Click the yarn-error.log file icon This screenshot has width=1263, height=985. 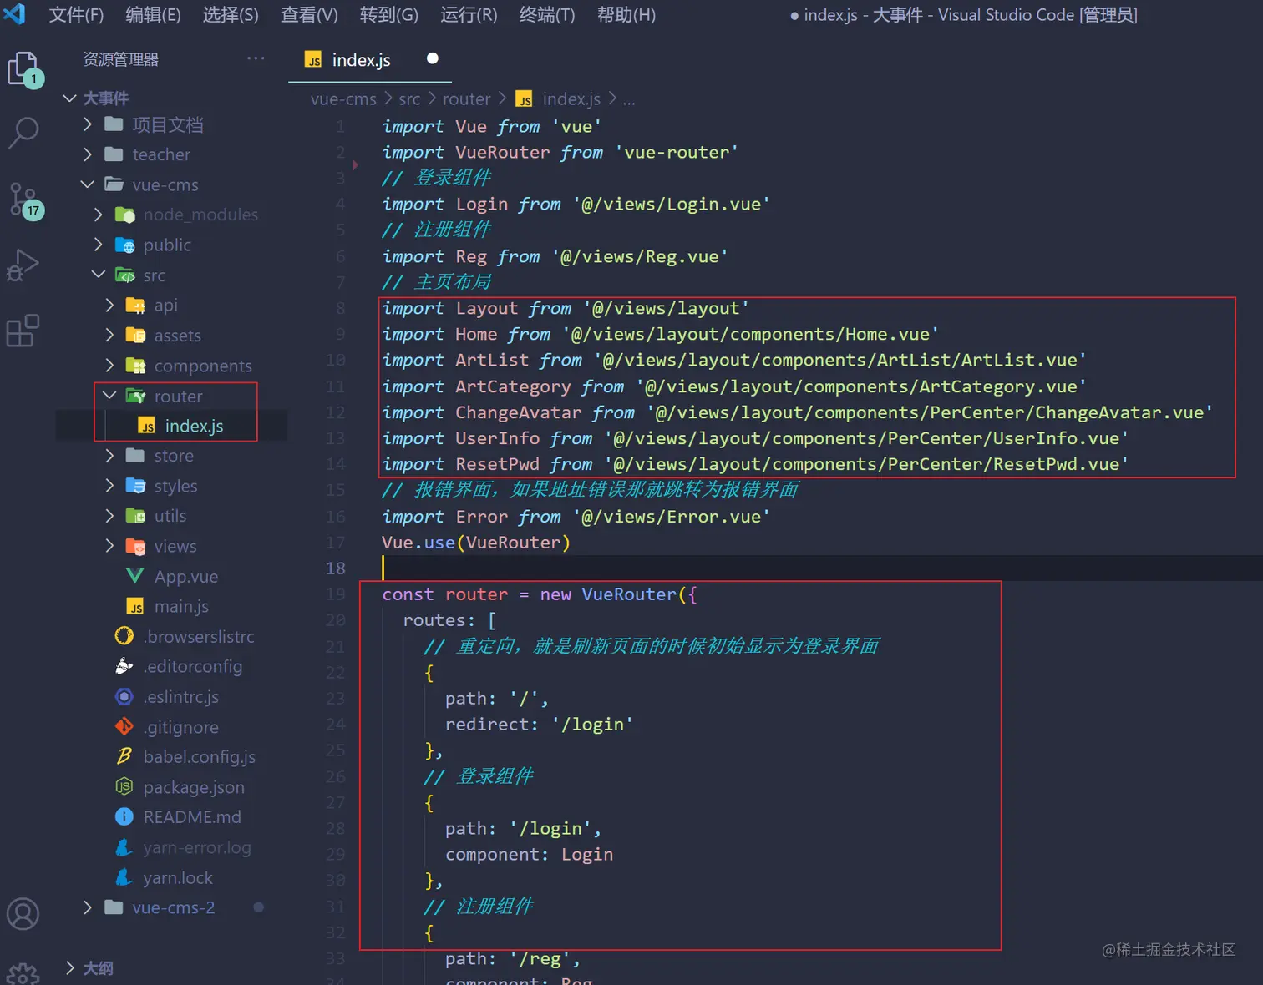pos(124,847)
